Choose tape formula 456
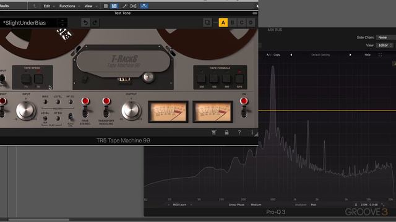 [x=214, y=79]
